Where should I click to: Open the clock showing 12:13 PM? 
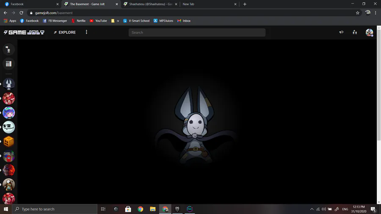359,209
